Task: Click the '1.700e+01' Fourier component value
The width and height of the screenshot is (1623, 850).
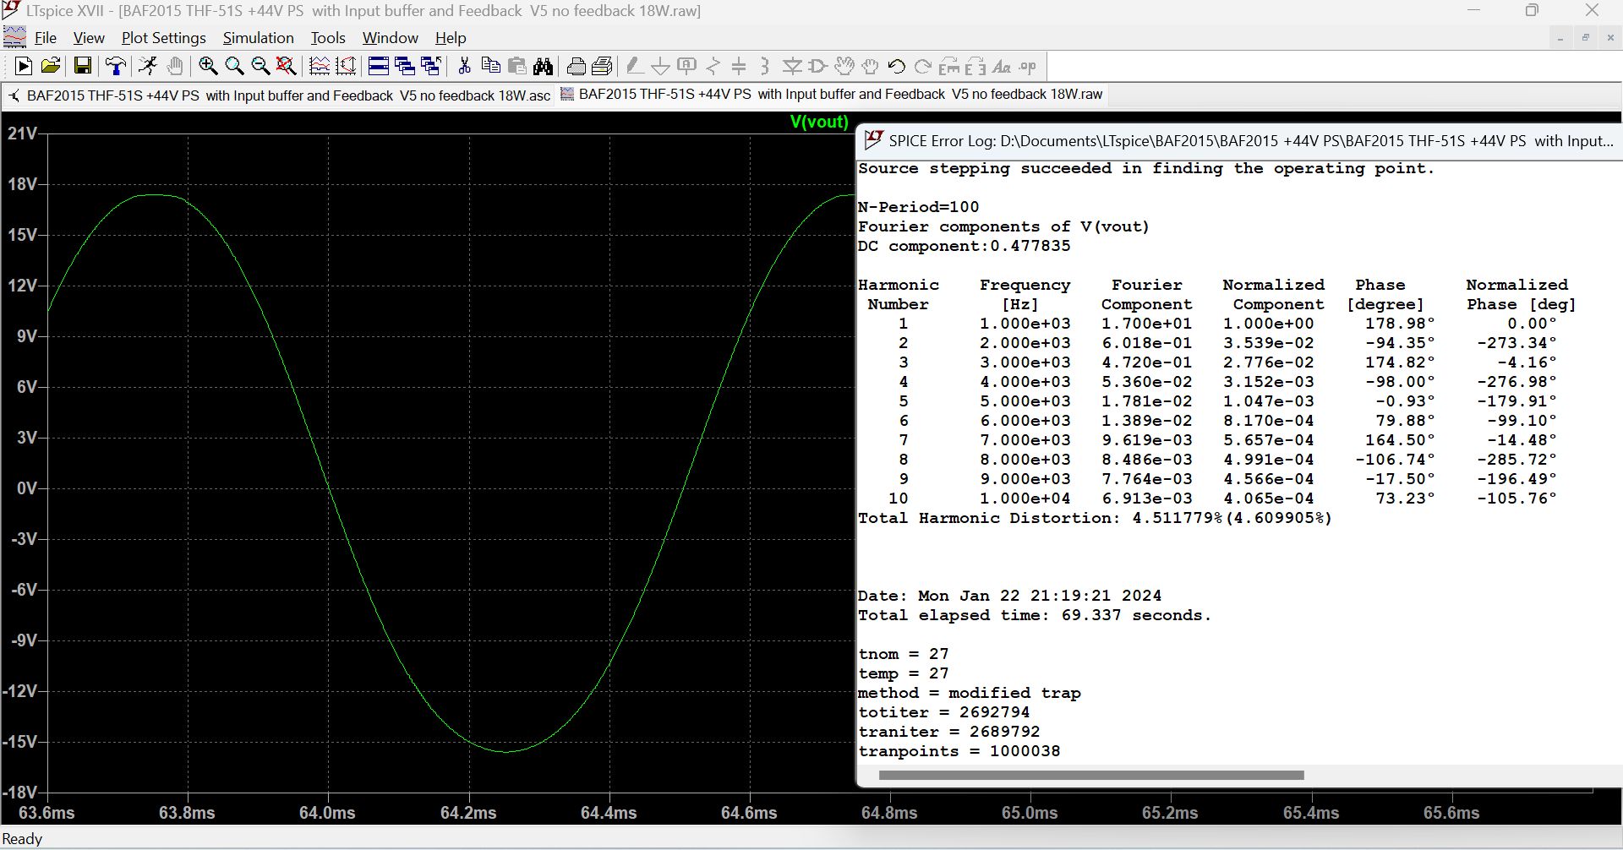Action: (1146, 324)
